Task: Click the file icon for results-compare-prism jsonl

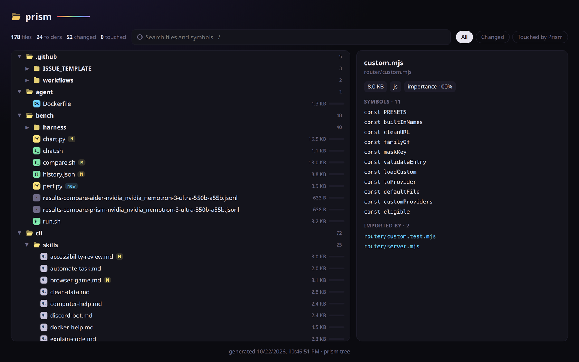Action: coord(37,210)
